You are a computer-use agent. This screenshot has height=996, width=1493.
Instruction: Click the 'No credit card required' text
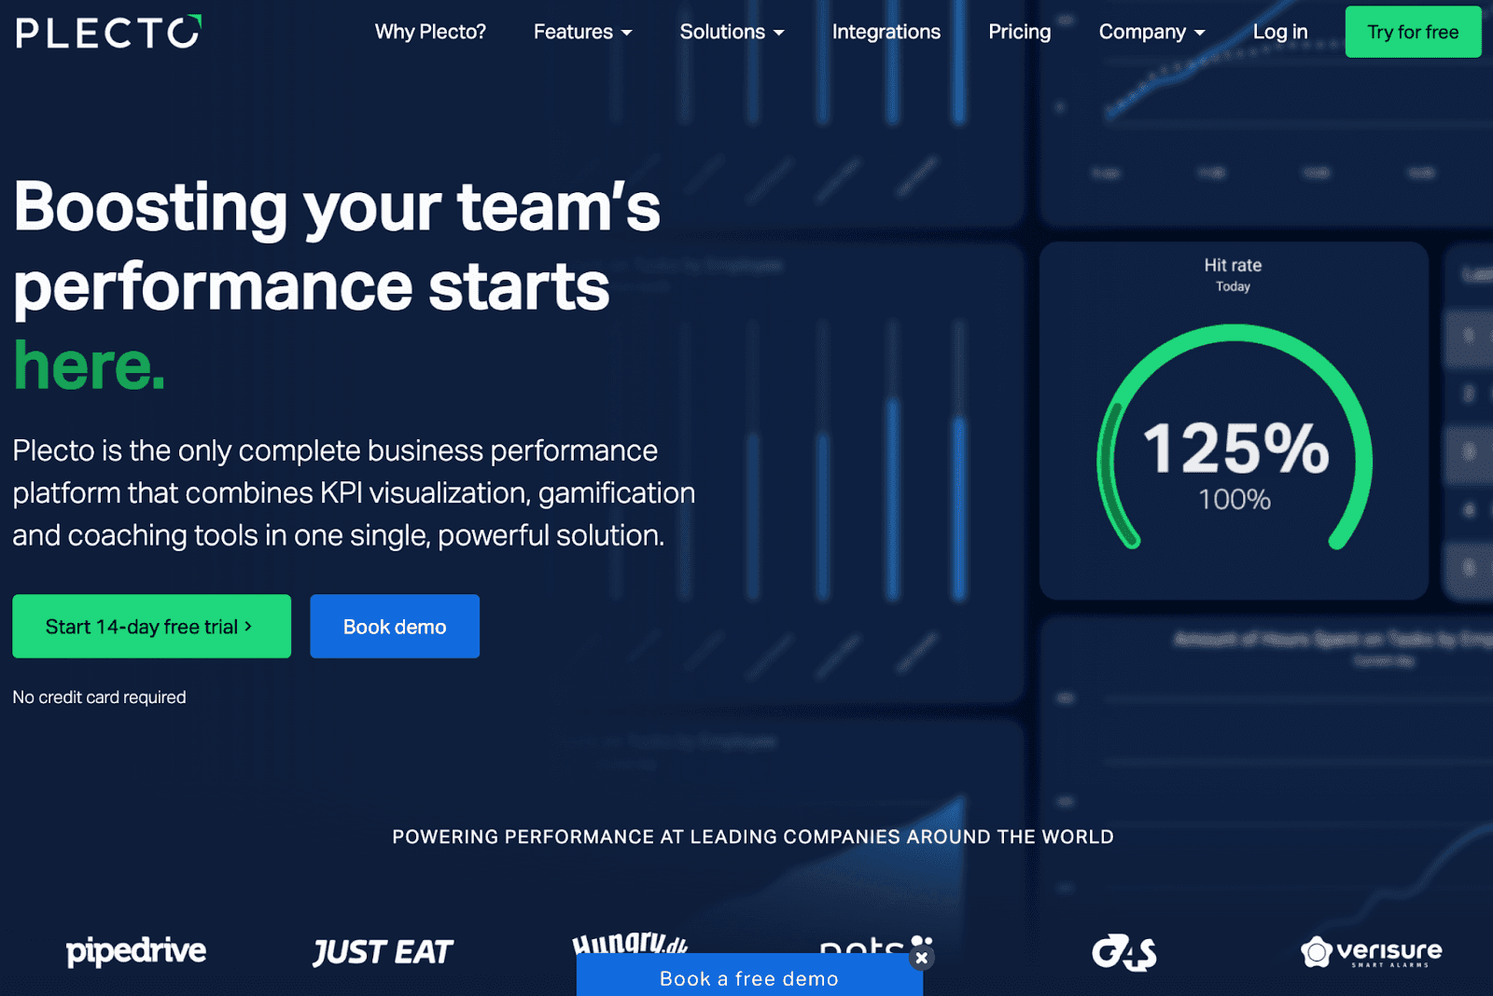click(99, 698)
